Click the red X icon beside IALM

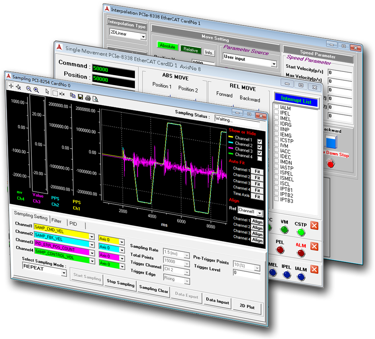click(x=314, y=269)
